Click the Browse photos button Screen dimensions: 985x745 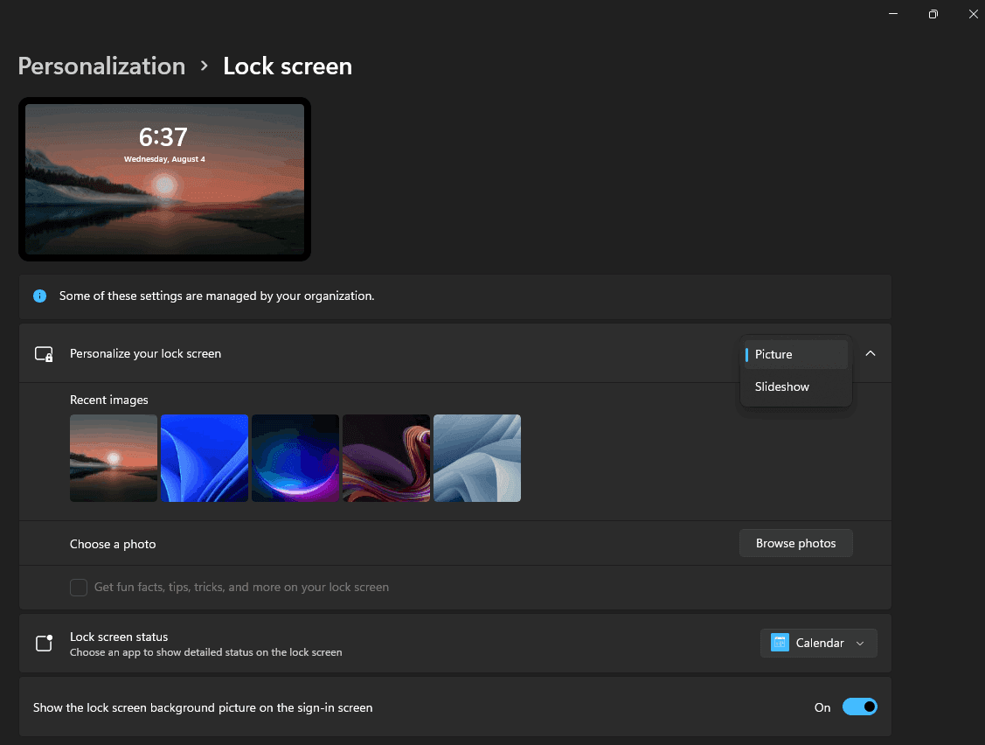(795, 542)
